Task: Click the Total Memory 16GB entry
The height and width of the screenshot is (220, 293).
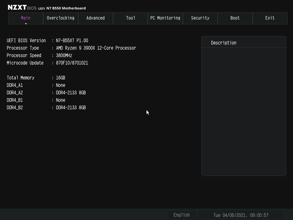Action: [36, 78]
